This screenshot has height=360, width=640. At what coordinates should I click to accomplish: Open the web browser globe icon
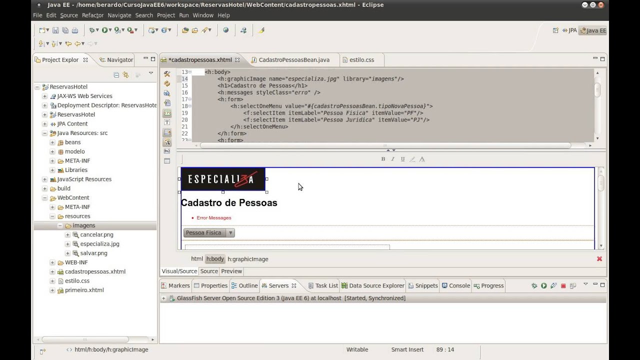225,30
